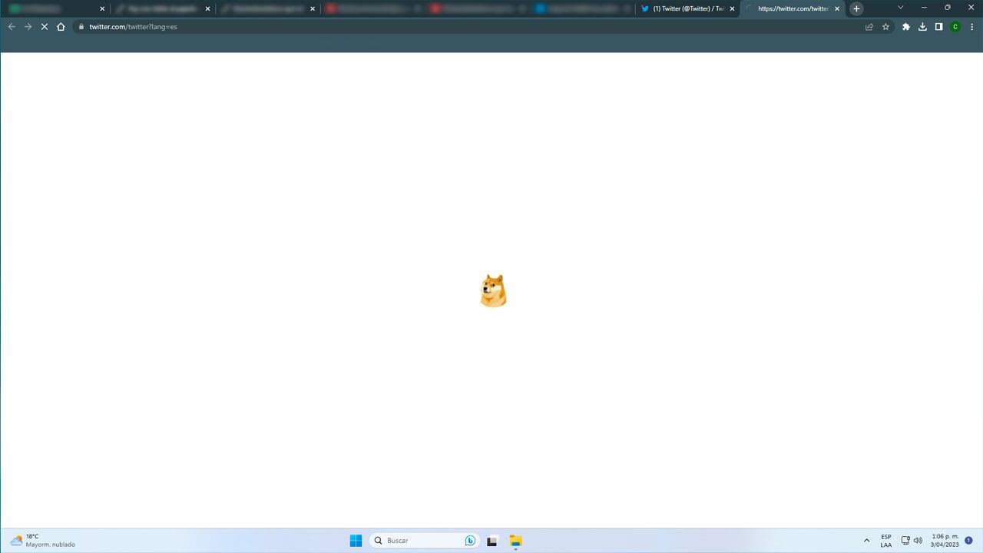Bookmark this page with the star icon
The image size is (983, 553).
coord(886,26)
